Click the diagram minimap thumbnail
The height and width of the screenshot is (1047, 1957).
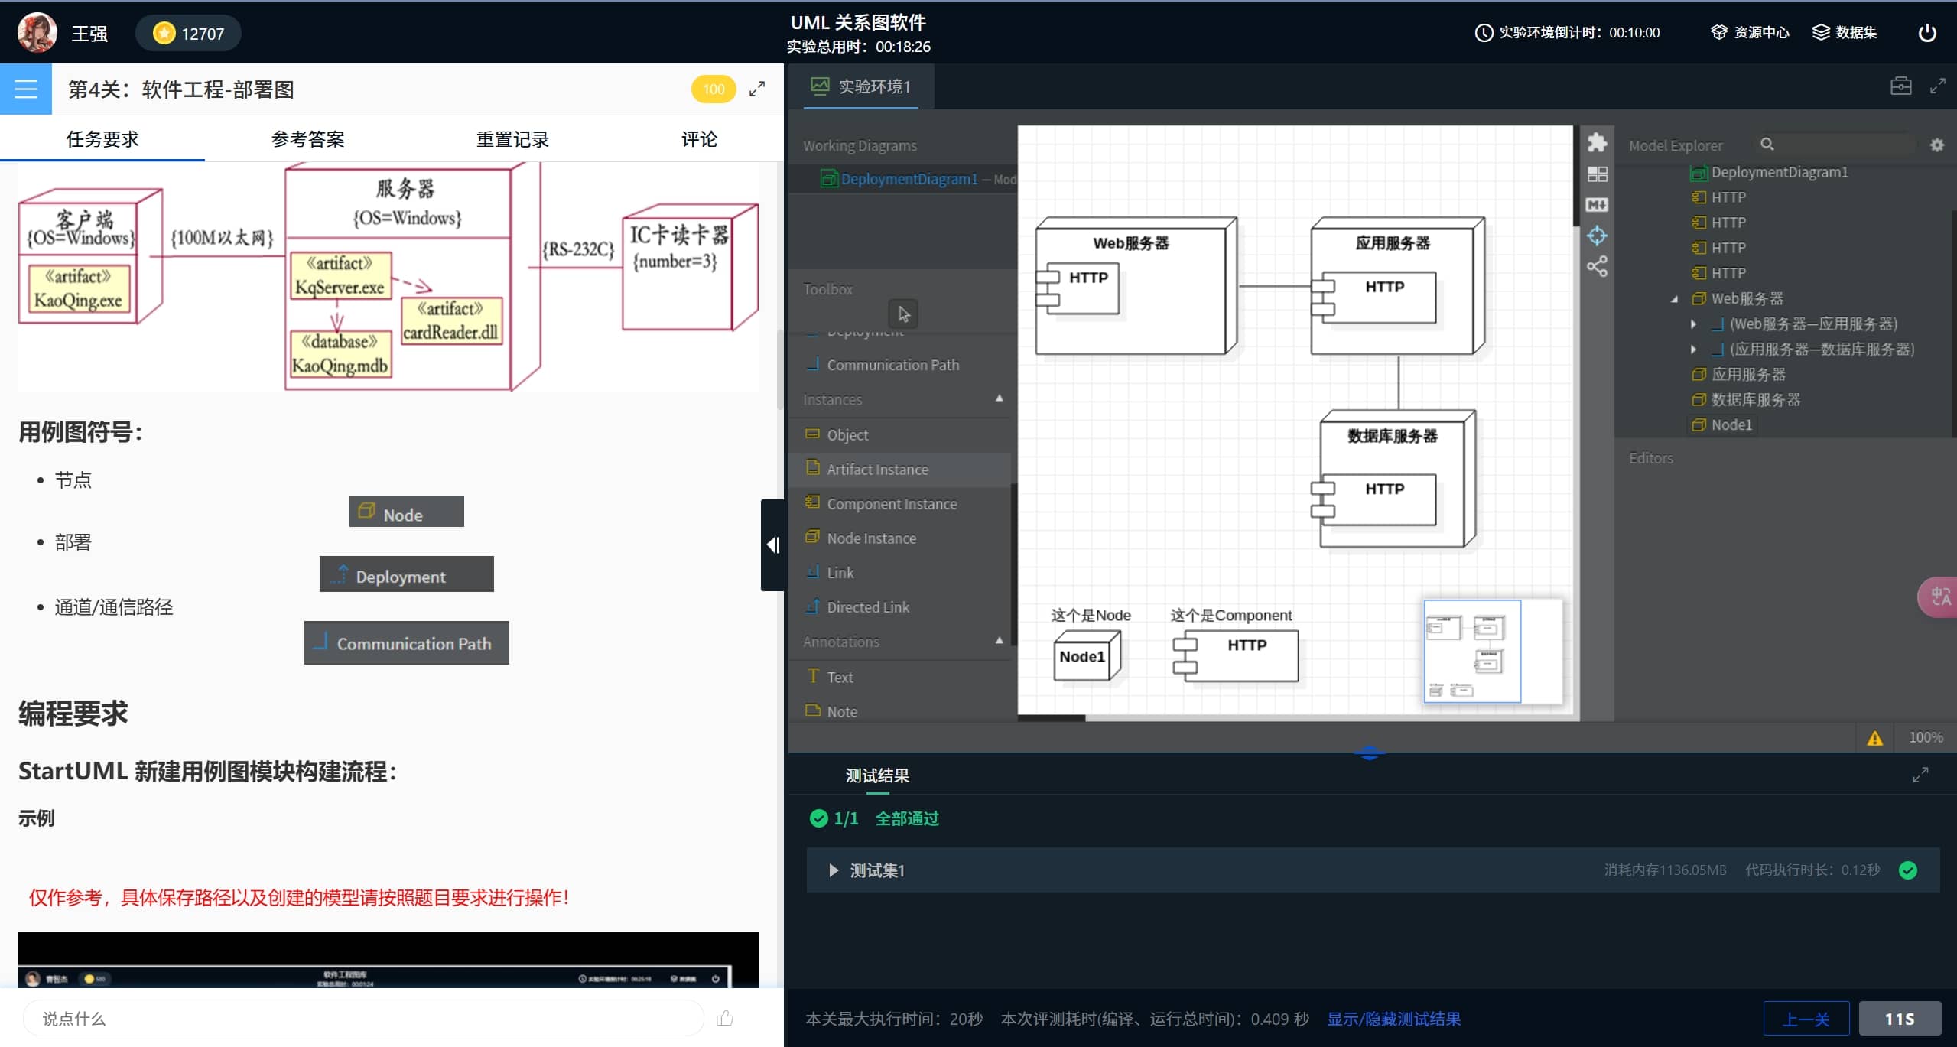point(1491,651)
